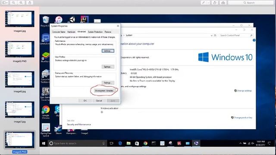Launch Microsoft Edge from the taskbar
The image size is (276, 155).
pos(120,143)
